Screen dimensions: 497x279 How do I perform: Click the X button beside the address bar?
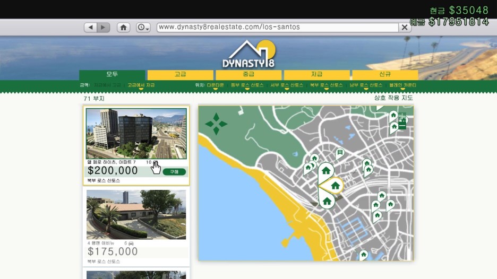(405, 27)
